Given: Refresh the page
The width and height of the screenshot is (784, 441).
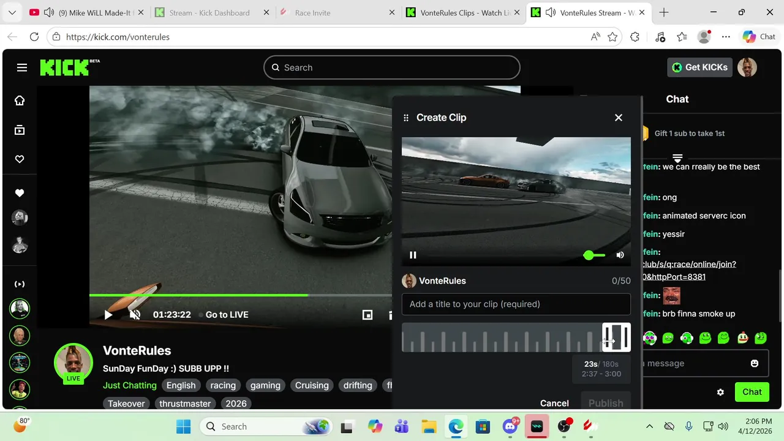Looking at the screenshot, I should [x=34, y=37].
